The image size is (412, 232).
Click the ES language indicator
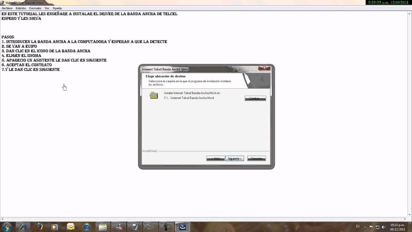tap(358, 227)
